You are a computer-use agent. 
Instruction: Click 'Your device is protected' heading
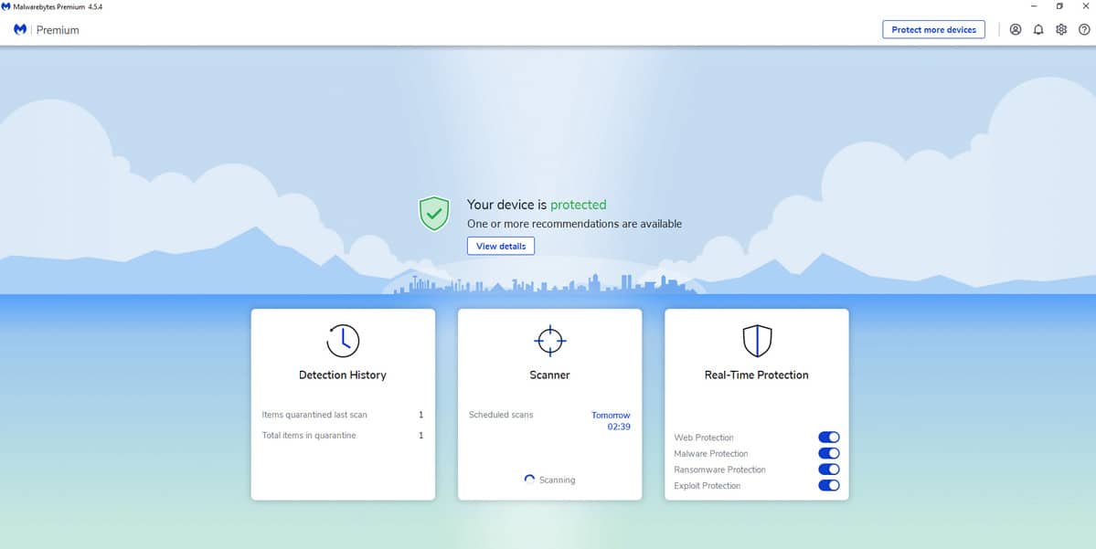[537, 205]
